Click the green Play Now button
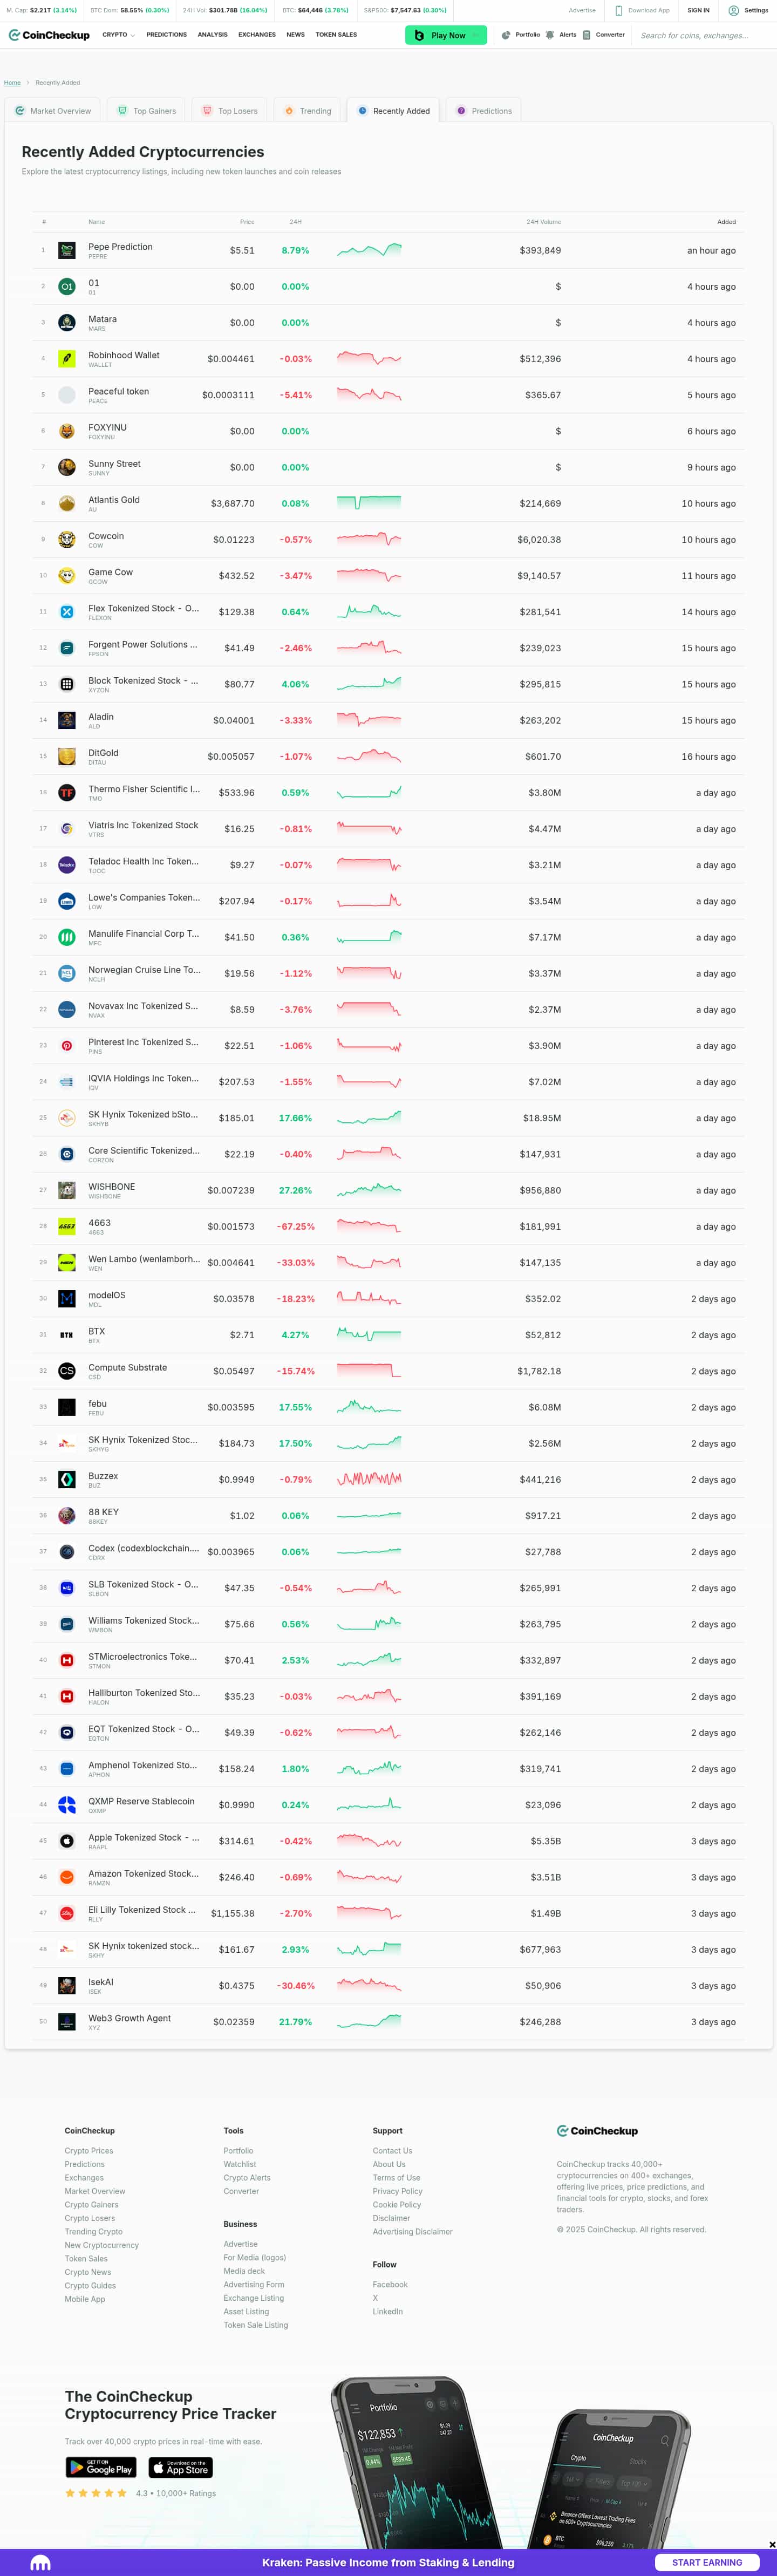This screenshot has height=2576, width=777. click(x=446, y=35)
